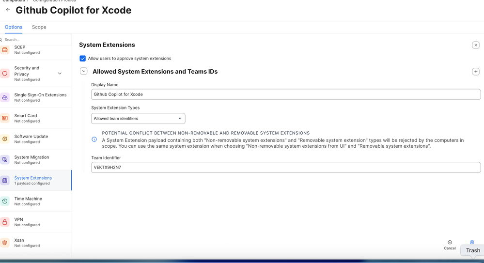Go back using the left arrow icon
The width and height of the screenshot is (484, 263).
(x=8, y=10)
